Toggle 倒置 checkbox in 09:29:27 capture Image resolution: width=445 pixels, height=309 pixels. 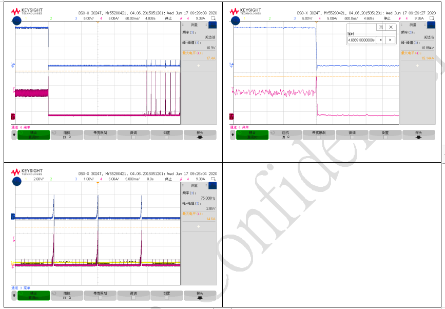coord(385,137)
